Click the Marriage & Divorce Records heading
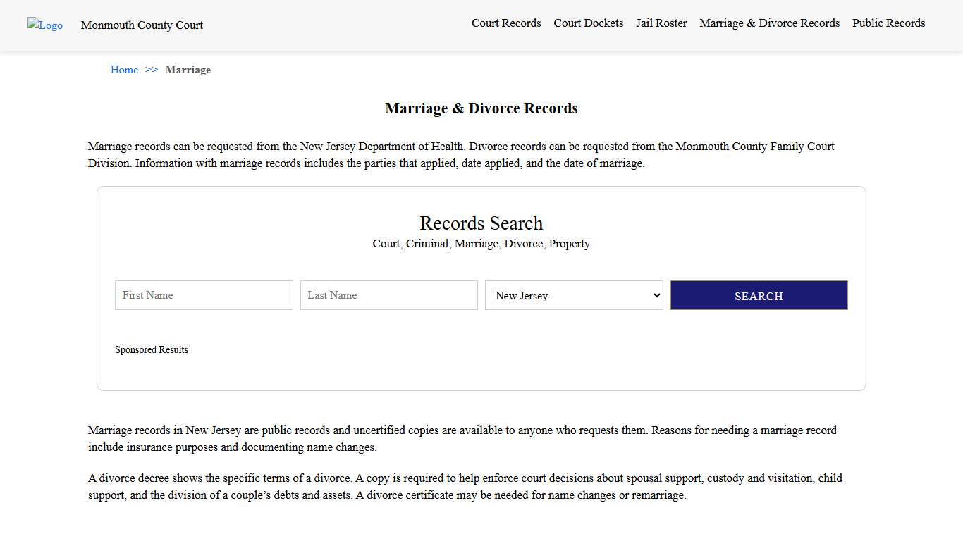This screenshot has width=963, height=541. coord(481,108)
